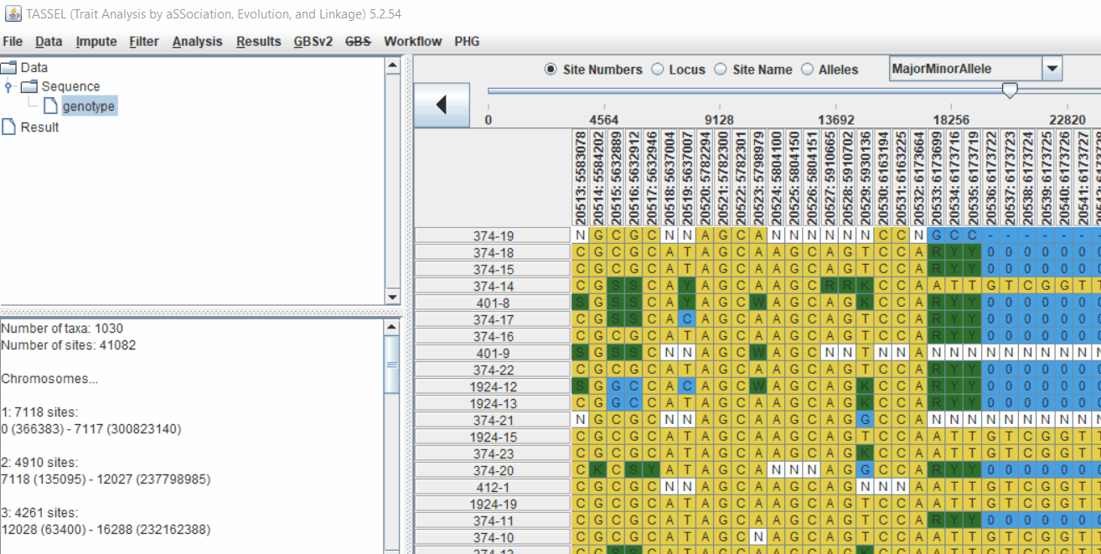Click the Result document icon

point(8,127)
